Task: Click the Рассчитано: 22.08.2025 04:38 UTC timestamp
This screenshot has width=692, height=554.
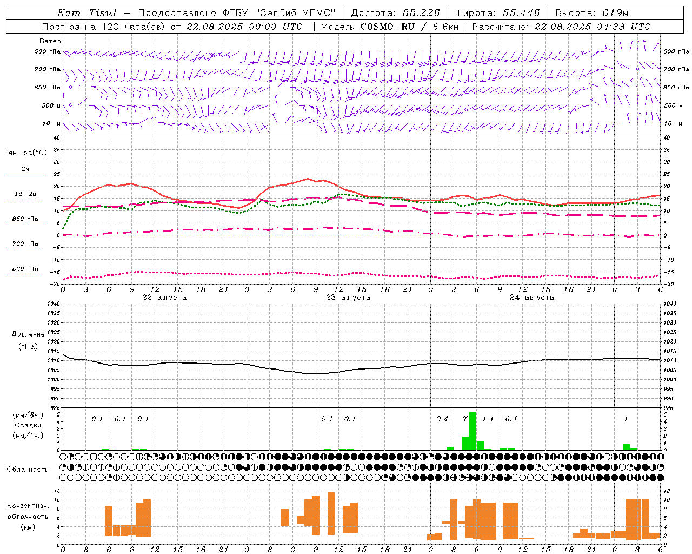Action: pos(561,27)
